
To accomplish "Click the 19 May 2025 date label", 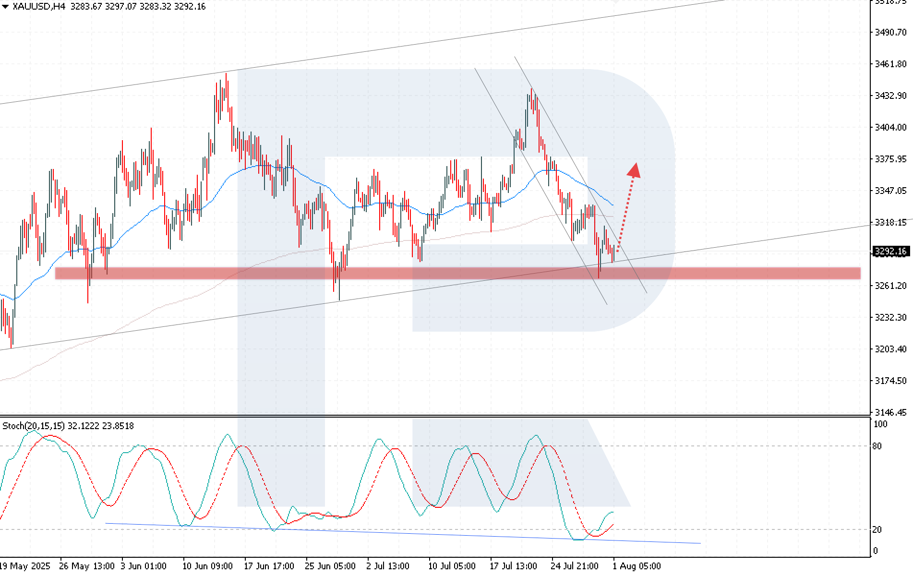I will (25, 566).
